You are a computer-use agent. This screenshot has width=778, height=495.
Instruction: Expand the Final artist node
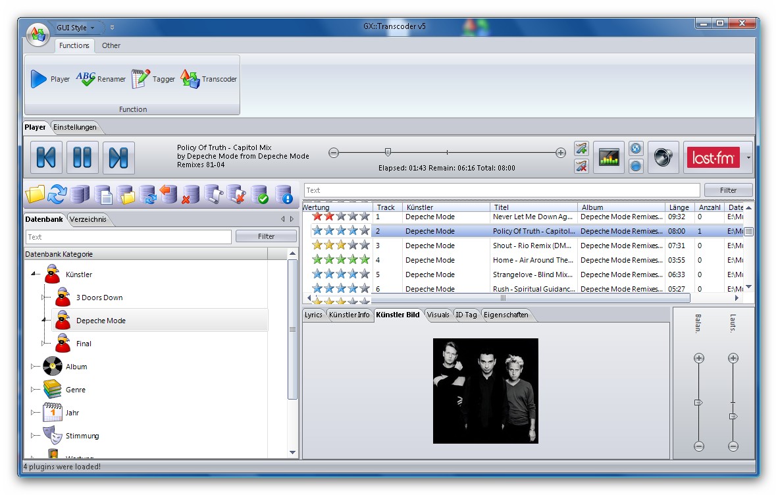click(43, 343)
